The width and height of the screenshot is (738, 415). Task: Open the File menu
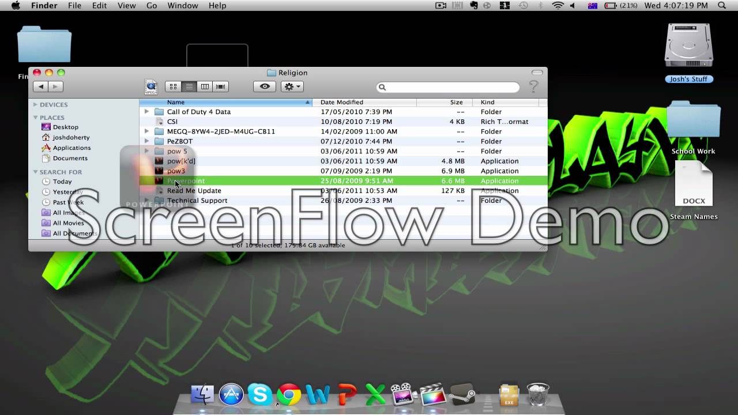coord(74,5)
